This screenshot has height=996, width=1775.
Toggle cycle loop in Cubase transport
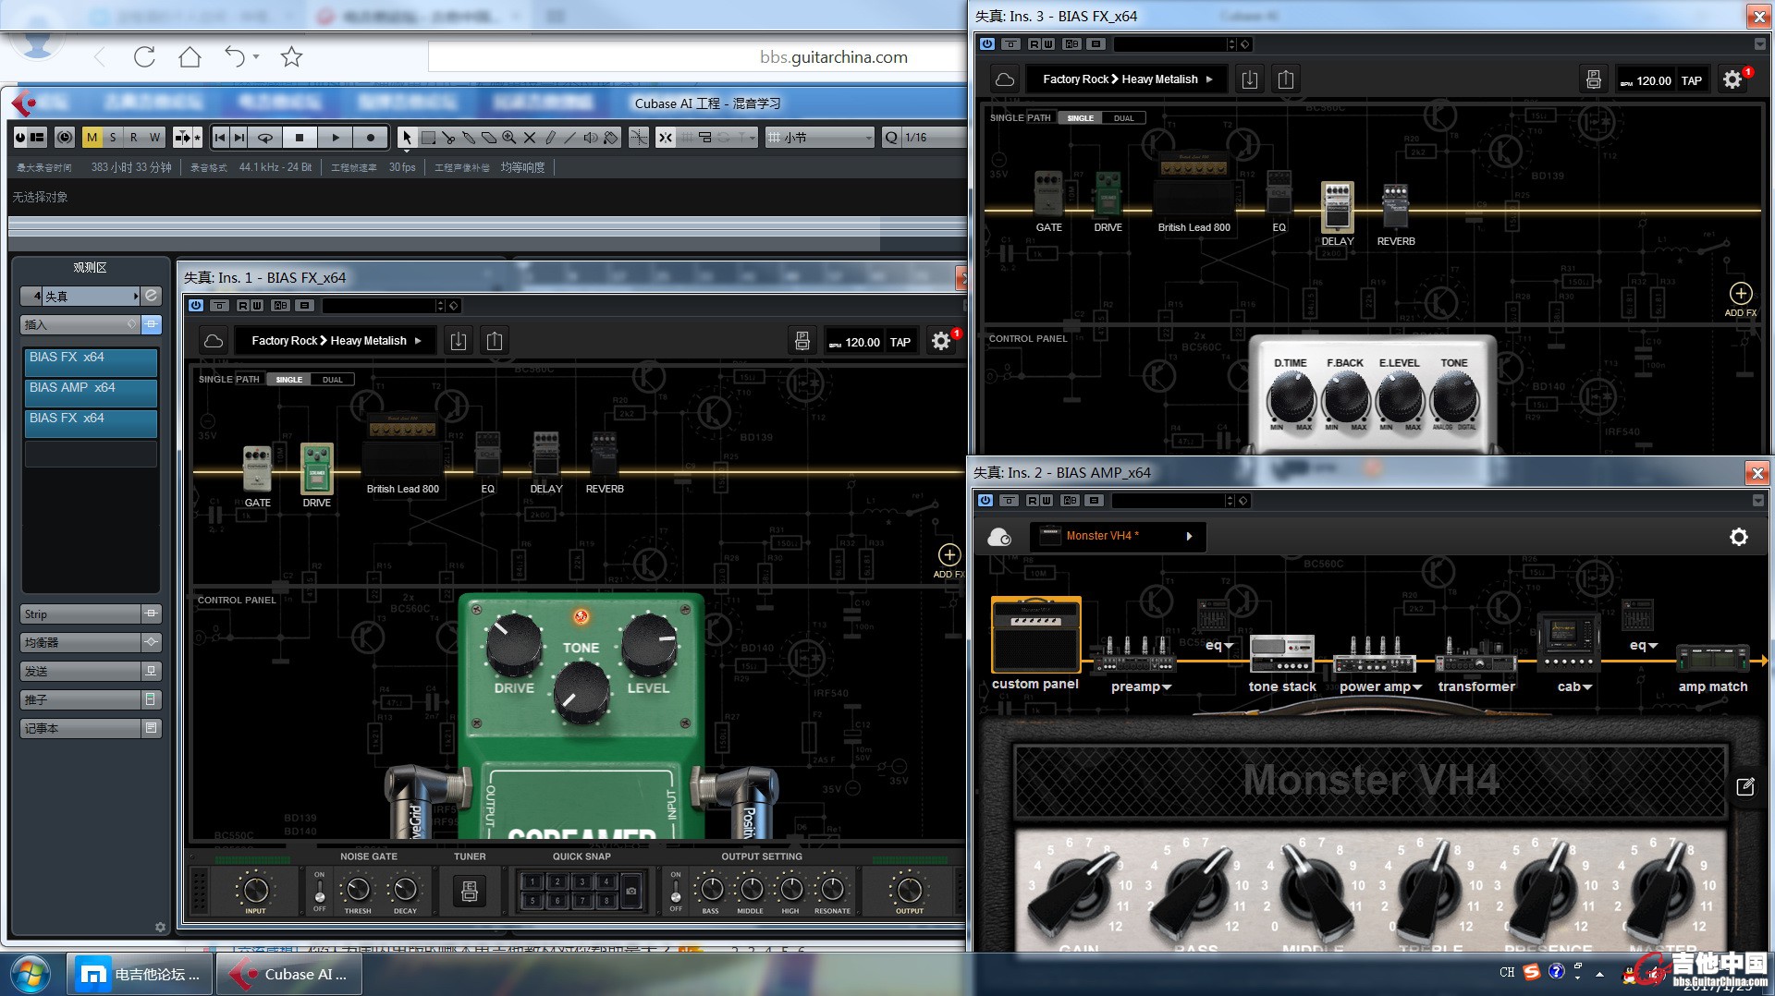(x=265, y=138)
